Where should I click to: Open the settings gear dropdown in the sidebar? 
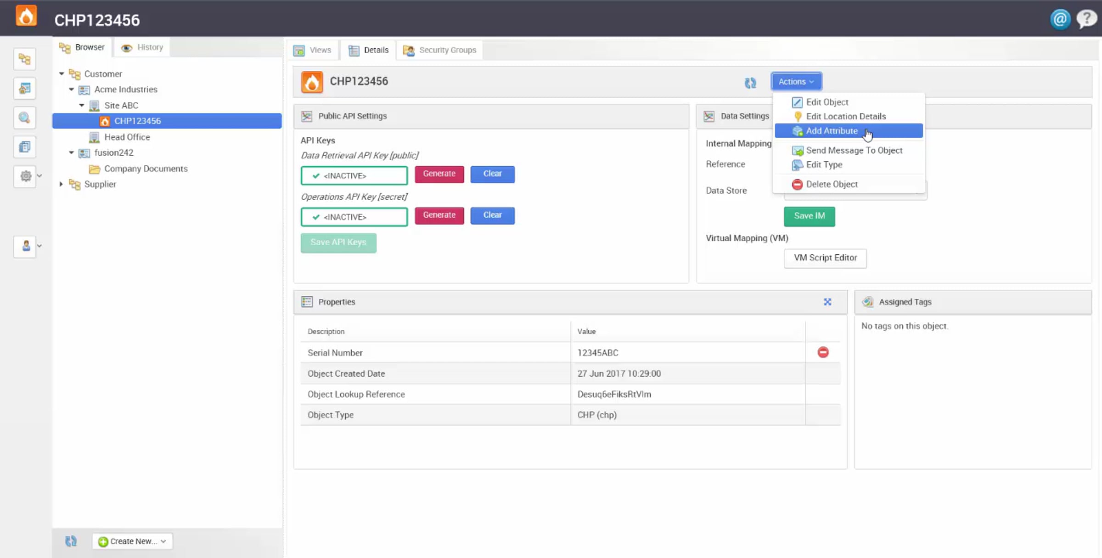click(27, 175)
